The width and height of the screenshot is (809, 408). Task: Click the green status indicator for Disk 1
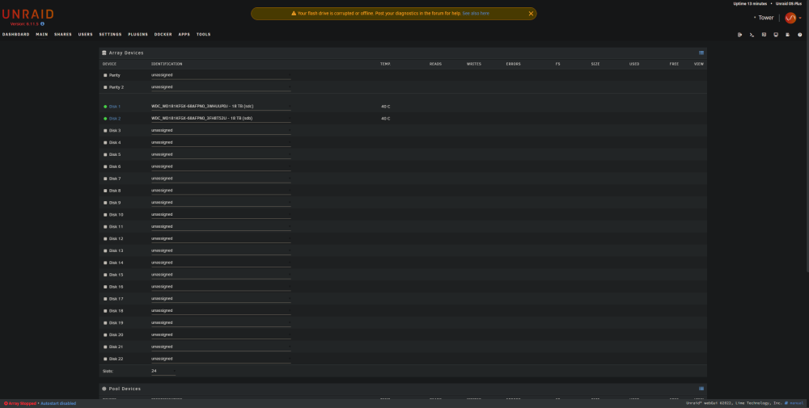point(105,107)
